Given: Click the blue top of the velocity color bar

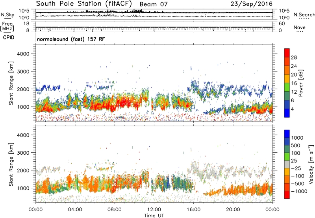Looking at the screenshot, I should 287,134.
